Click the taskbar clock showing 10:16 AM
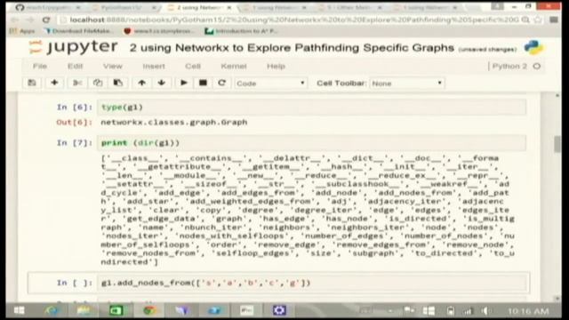The image size is (569, 320). click(x=528, y=311)
